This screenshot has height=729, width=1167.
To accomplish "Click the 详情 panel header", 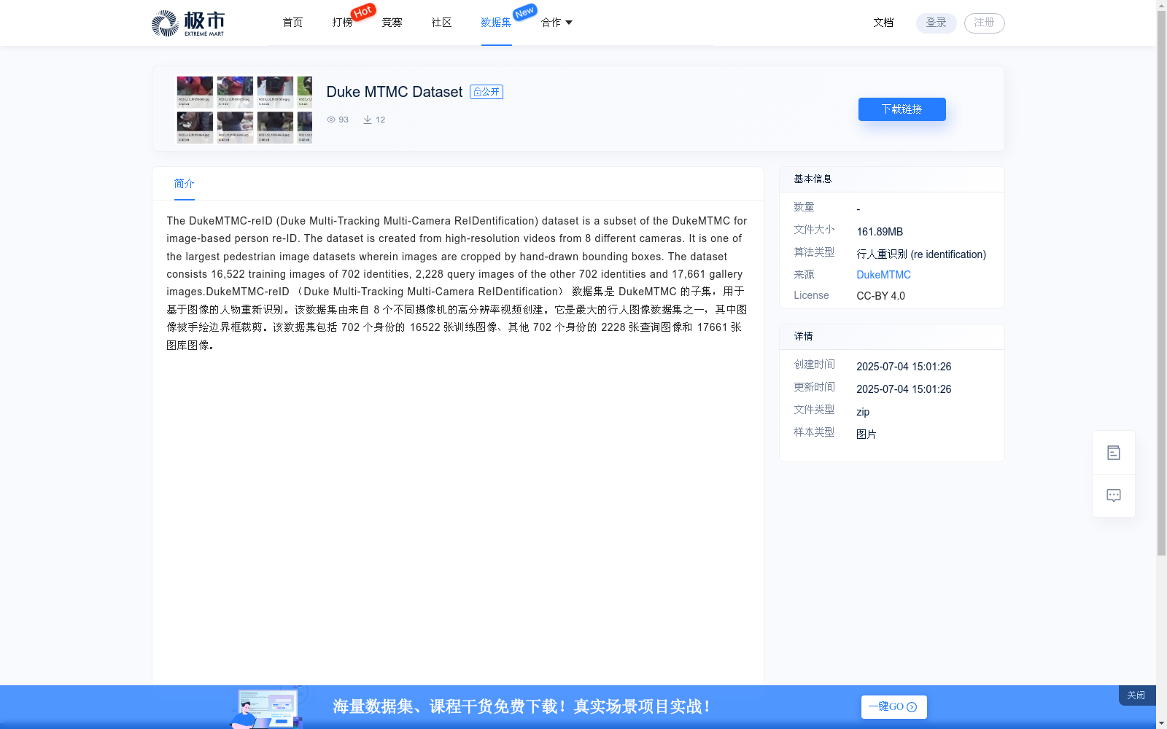I will [x=891, y=337].
